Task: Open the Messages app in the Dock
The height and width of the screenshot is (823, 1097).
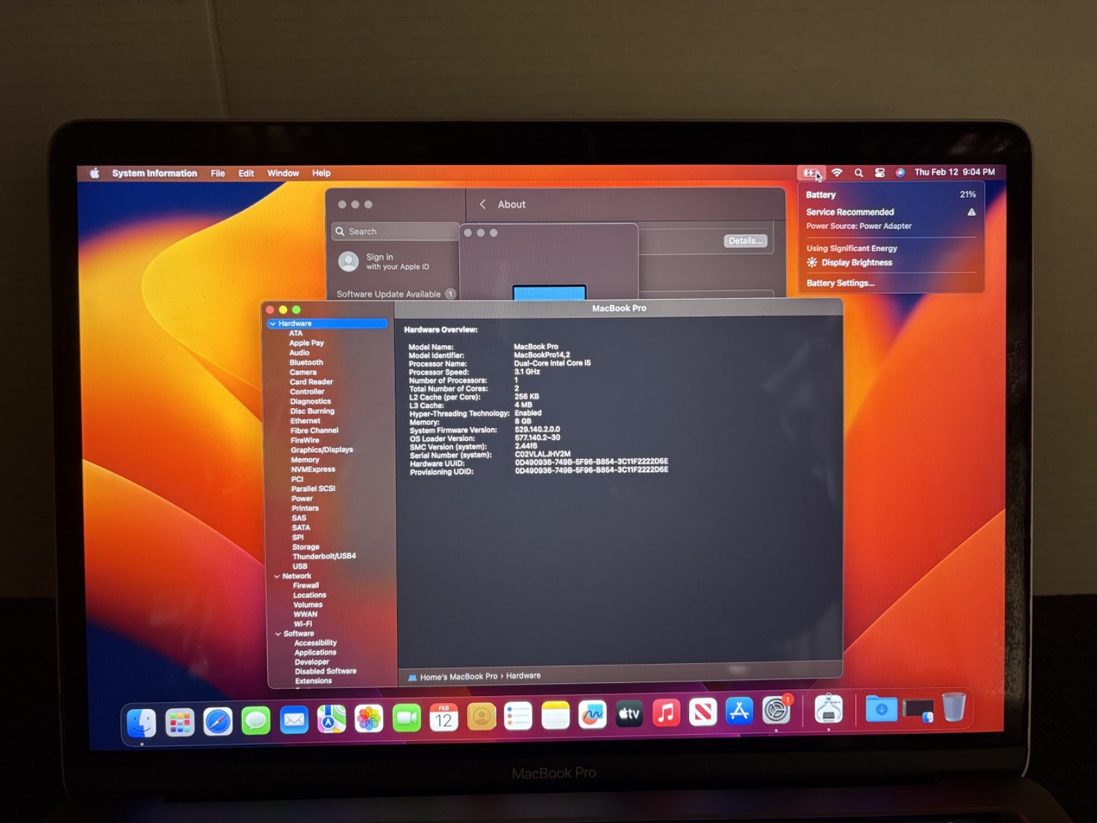Action: click(x=256, y=721)
